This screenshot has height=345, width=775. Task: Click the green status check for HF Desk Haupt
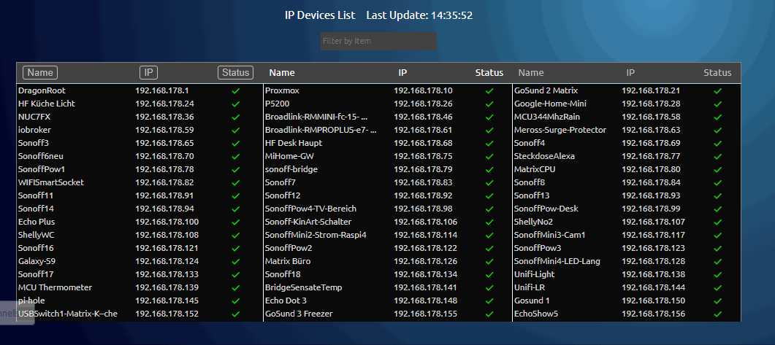point(489,143)
